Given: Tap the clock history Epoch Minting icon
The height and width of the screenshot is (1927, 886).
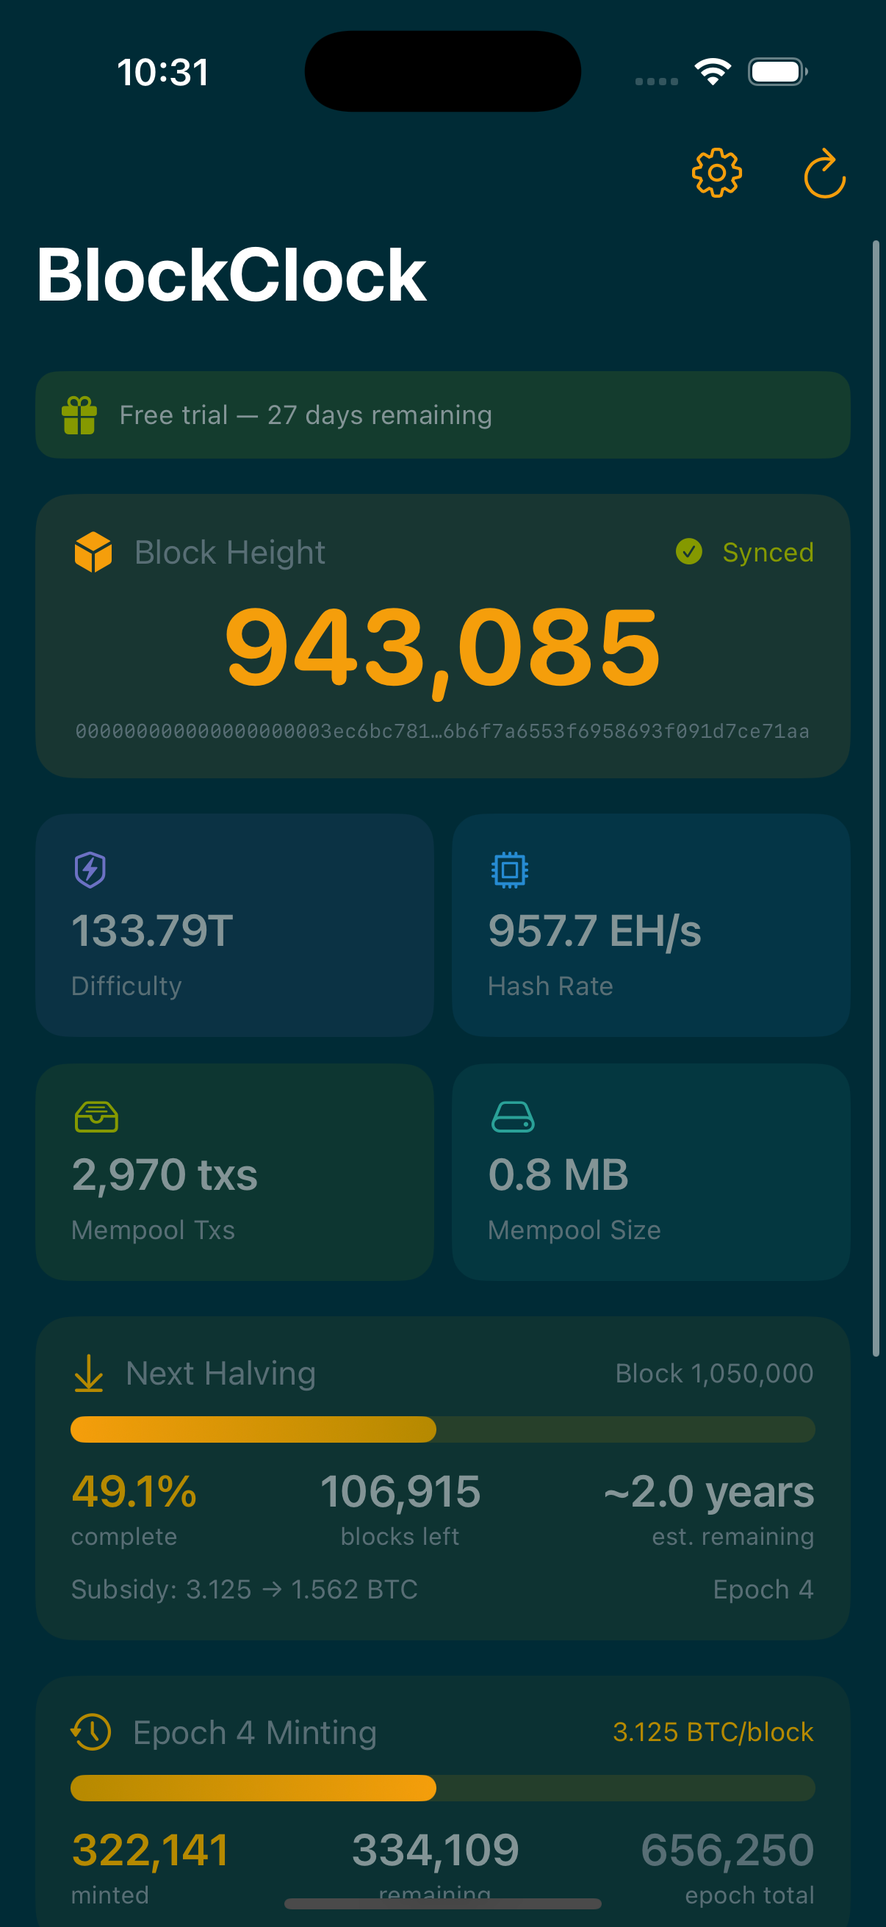Looking at the screenshot, I should pyautogui.click(x=91, y=1732).
